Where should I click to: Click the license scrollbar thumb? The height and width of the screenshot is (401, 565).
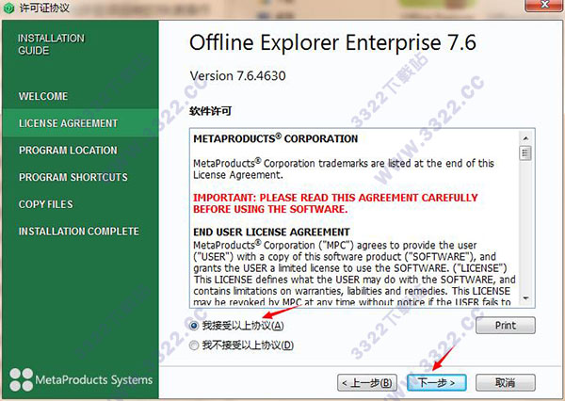[525, 153]
